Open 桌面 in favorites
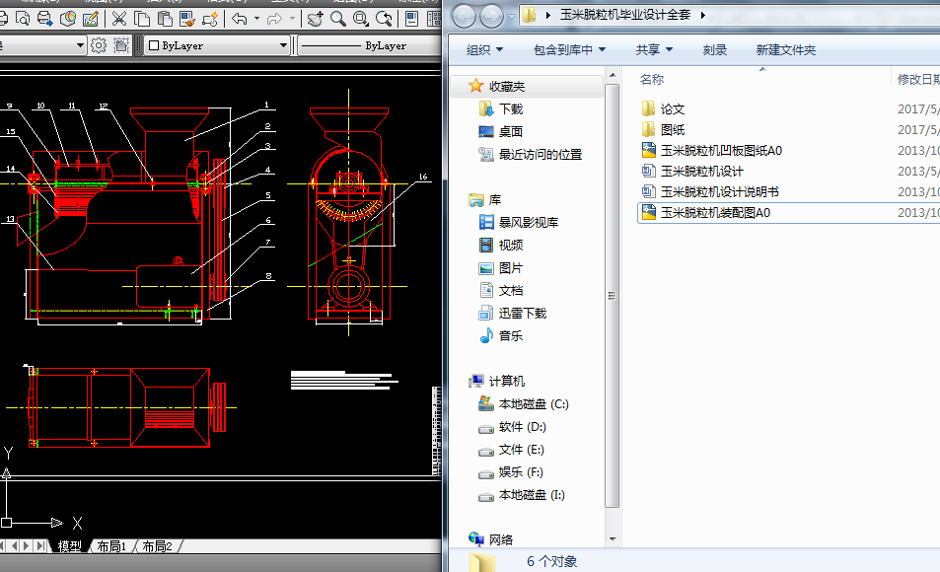This screenshot has height=572, width=940. point(511,131)
